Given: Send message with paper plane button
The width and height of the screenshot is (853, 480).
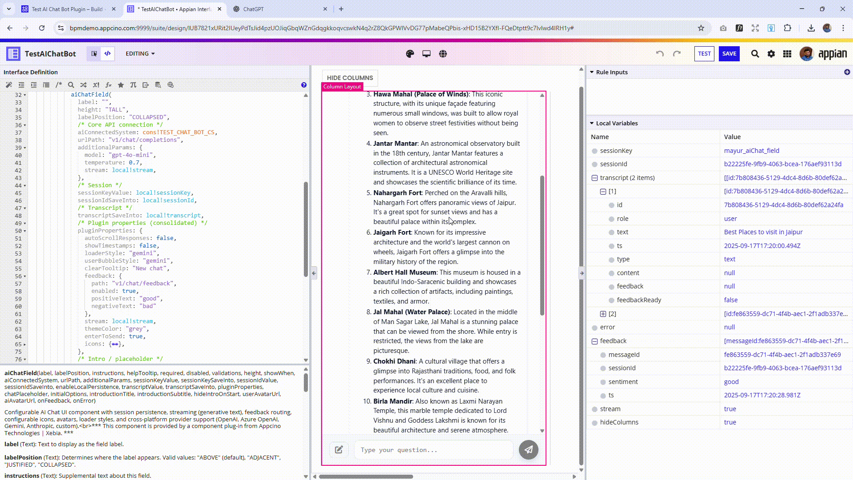Looking at the screenshot, I should (x=528, y=450).
